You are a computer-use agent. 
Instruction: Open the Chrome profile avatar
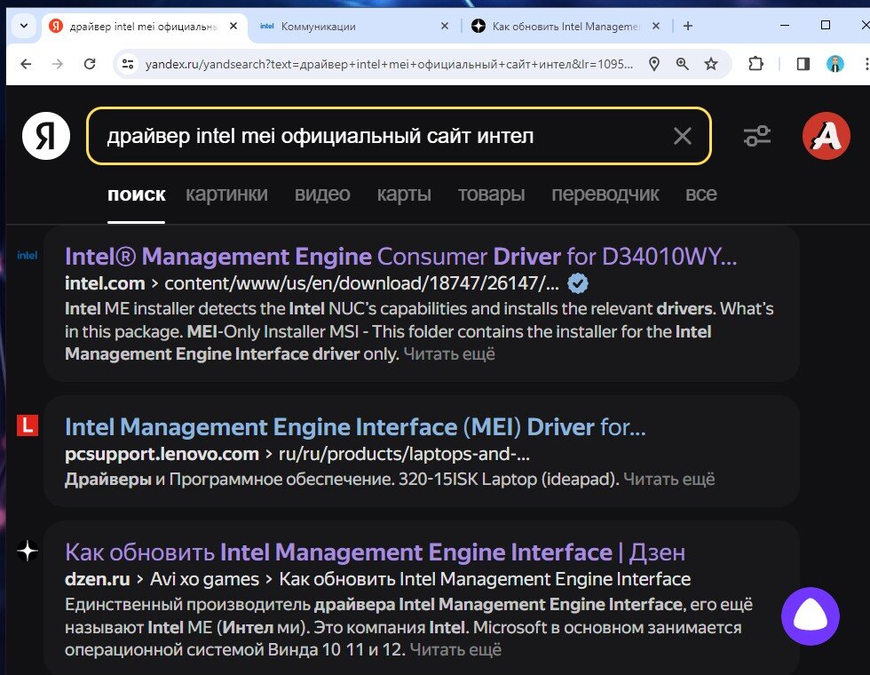click(x=835, y=64)
